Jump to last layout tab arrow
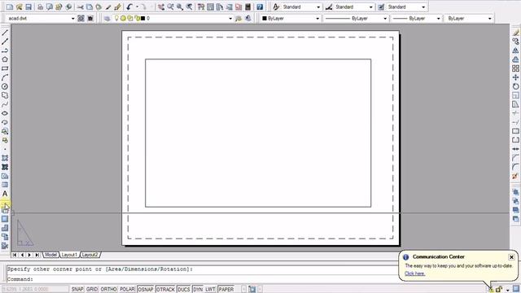521x293 pixels. (37, 255)
